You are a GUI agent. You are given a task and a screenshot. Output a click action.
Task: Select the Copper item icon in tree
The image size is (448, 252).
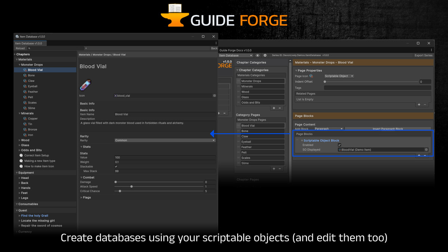[x=25, y=119]
